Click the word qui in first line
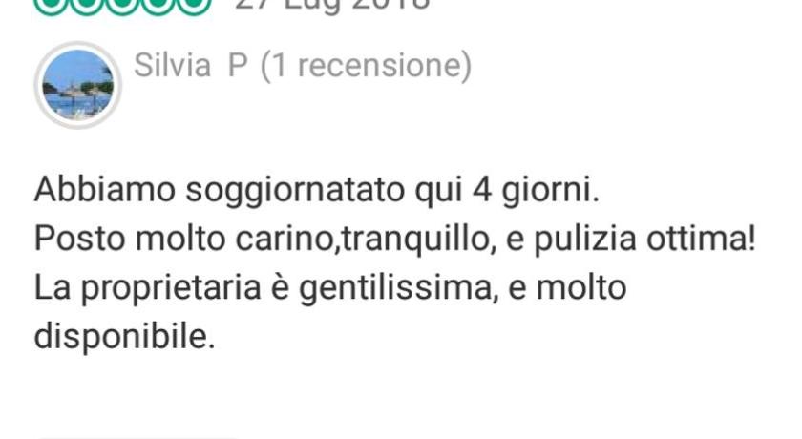 [x=438, y=192]
